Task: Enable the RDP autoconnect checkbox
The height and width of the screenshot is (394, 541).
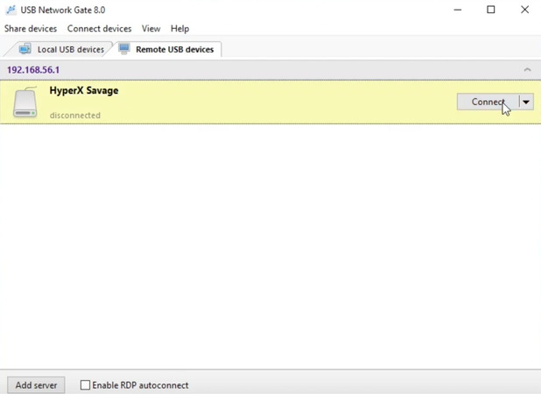Action: [85, 385]
